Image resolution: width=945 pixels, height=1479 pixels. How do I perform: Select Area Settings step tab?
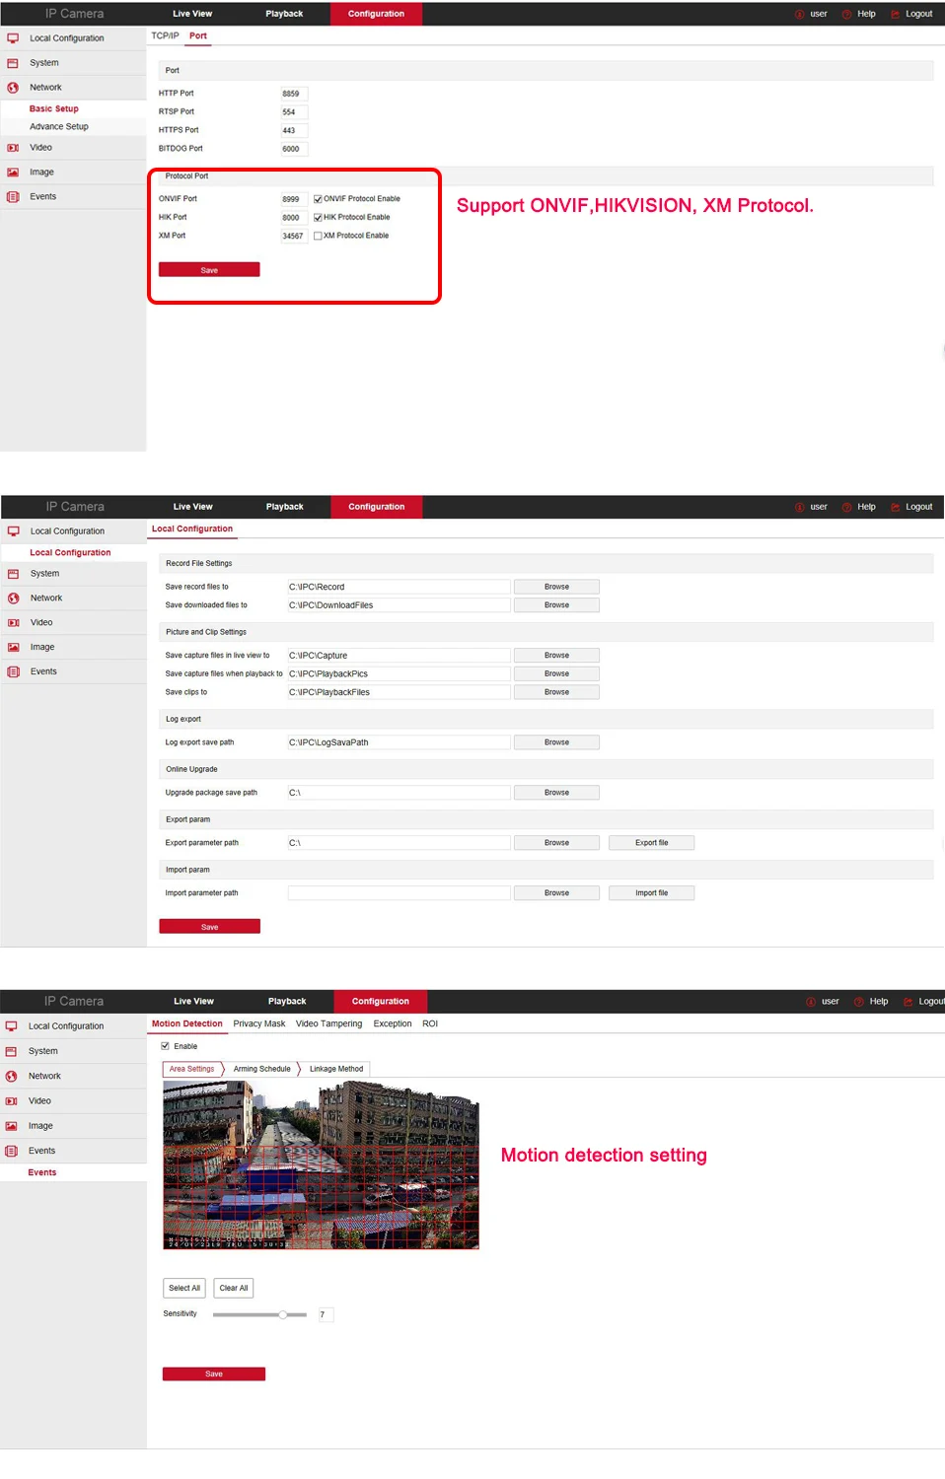pyautogui.click(x=191, y=1069)
